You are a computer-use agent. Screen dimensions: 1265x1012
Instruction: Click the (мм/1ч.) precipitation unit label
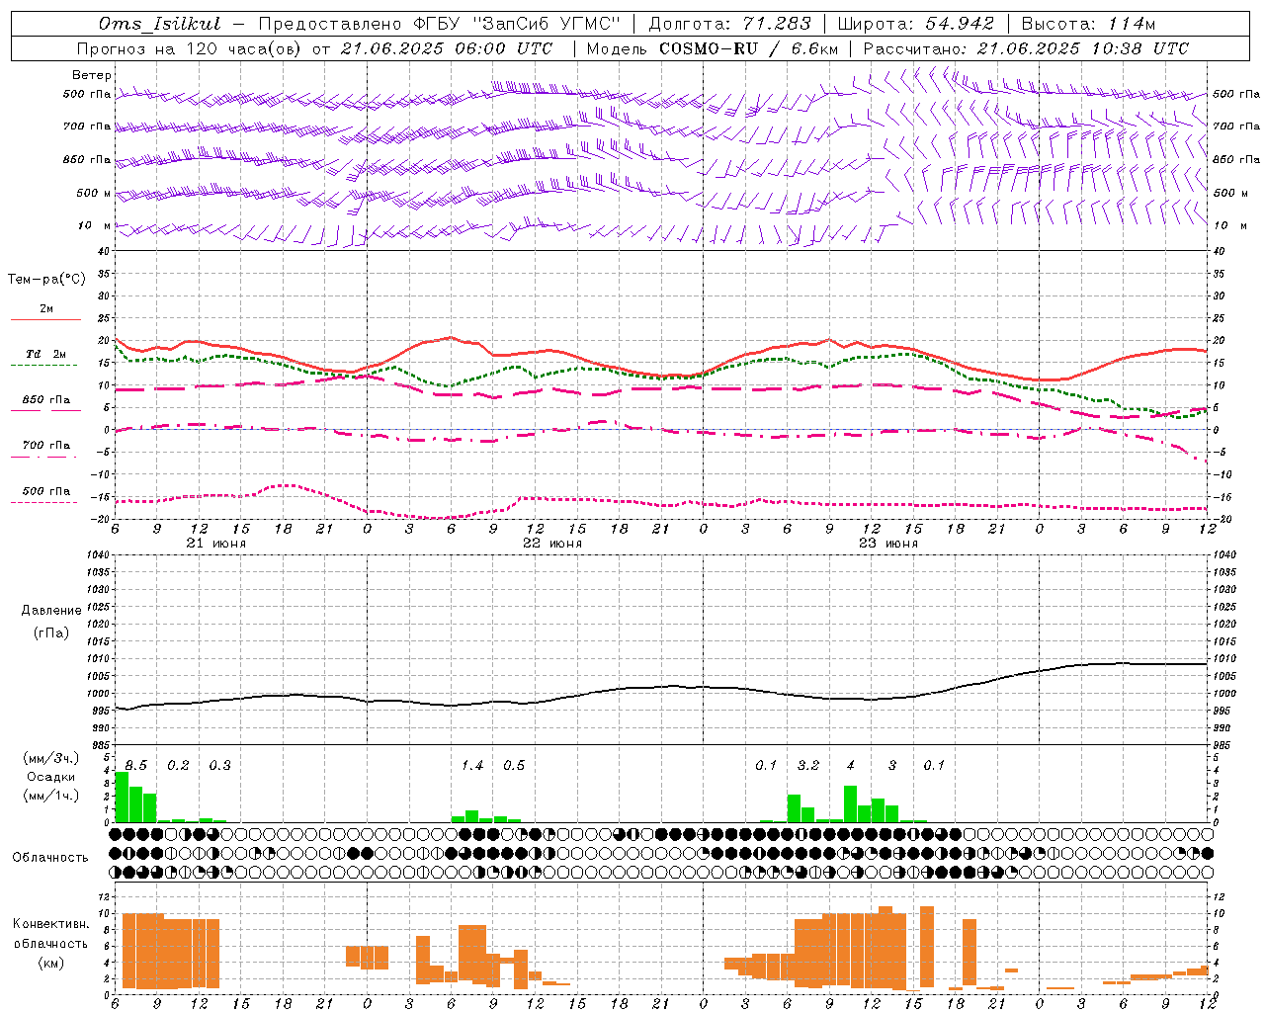pos(51,796)
